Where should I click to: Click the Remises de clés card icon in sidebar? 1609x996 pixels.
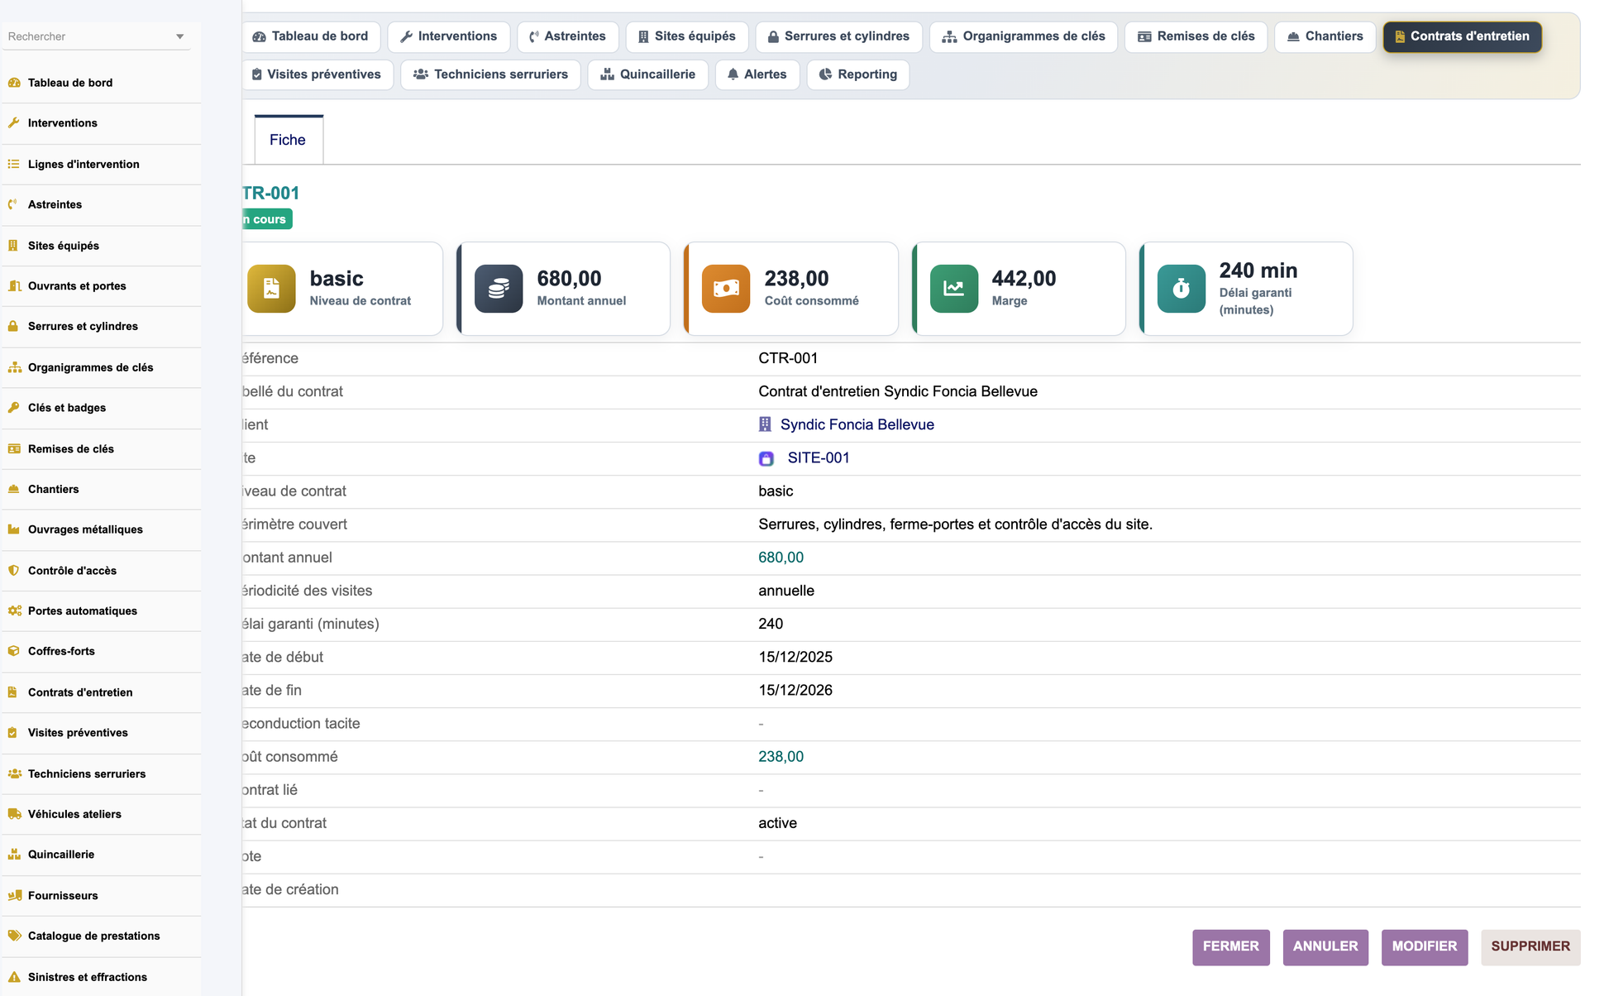pyautogui.click(x=14, y=449)
